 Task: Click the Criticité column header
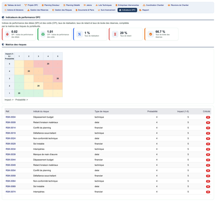207,111
